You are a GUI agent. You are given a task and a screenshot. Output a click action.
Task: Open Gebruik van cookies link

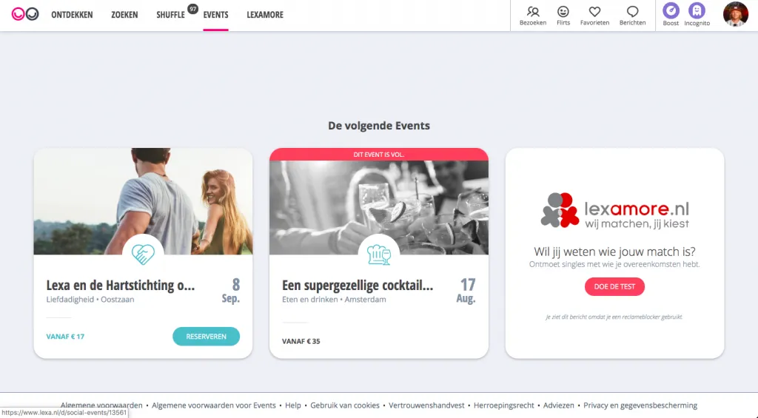345,405
